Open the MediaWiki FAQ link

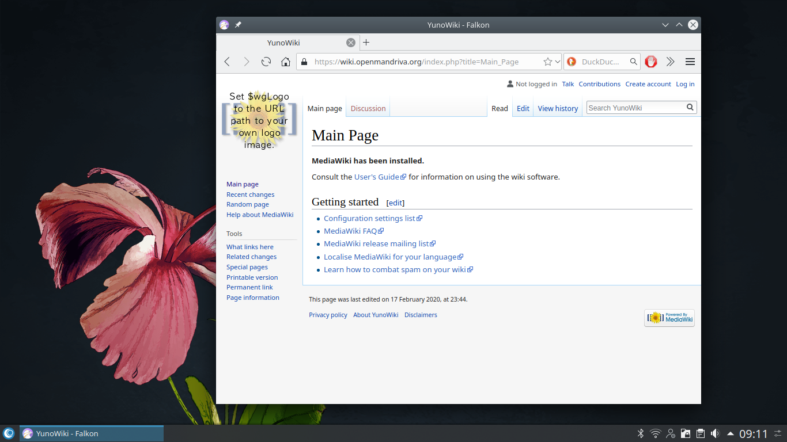tap(354, 231)
